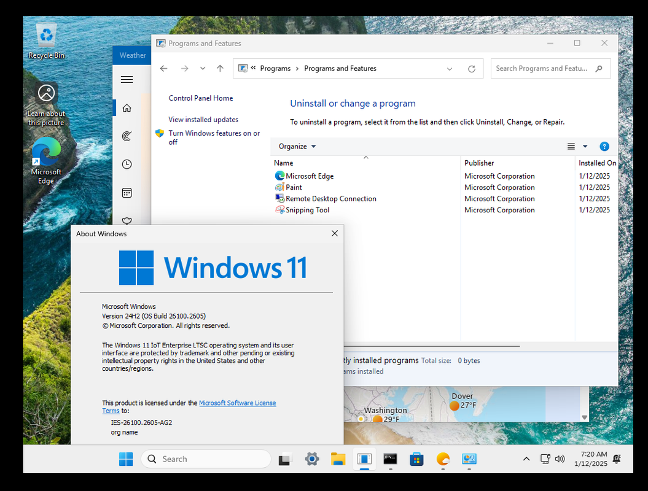The image size is (648, 491).
Task: Open the view options dropdown arrow
Action: point(585,147)
